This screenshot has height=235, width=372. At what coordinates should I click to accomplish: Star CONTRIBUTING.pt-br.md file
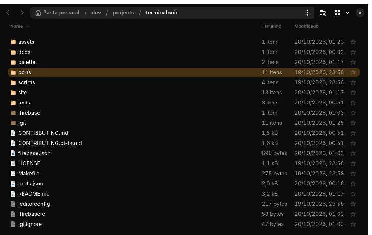[353, 143]
